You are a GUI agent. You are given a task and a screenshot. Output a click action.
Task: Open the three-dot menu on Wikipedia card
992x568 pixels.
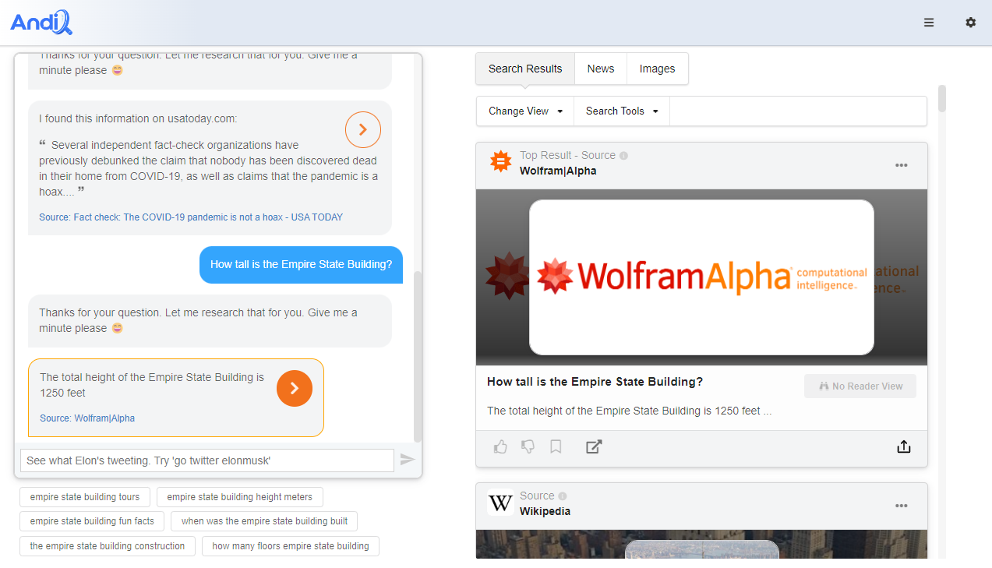[x=902, y=506]
